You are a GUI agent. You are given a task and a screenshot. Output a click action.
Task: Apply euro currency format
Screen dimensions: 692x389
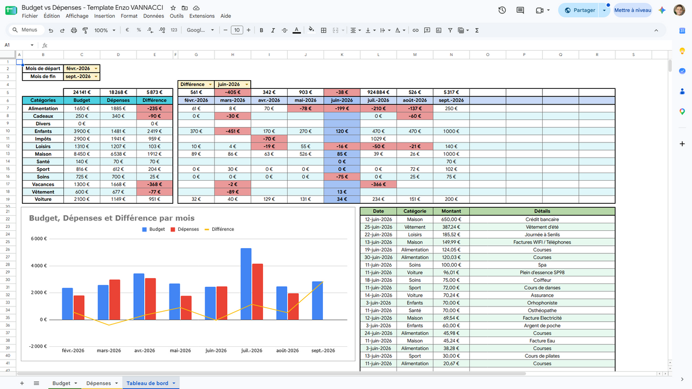(x=127, y=31)
